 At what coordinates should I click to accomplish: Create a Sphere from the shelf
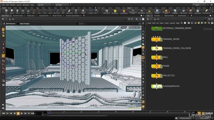12,11
